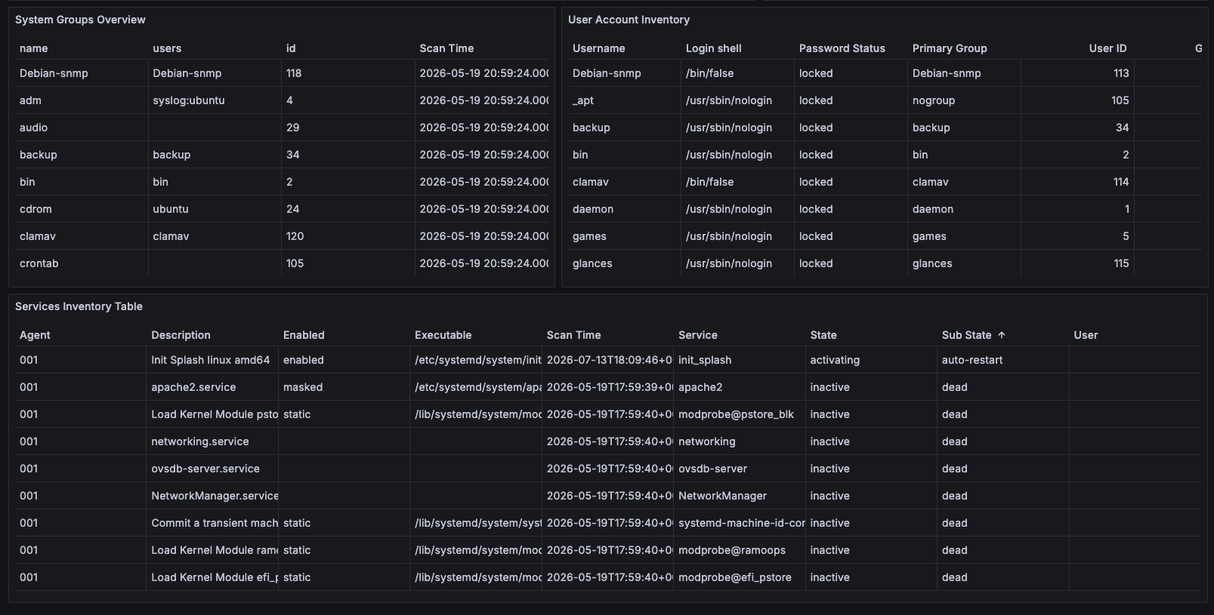Sort services by the Enabled column header
Viewport: 1214px width, 615px height.
(304, 335)
